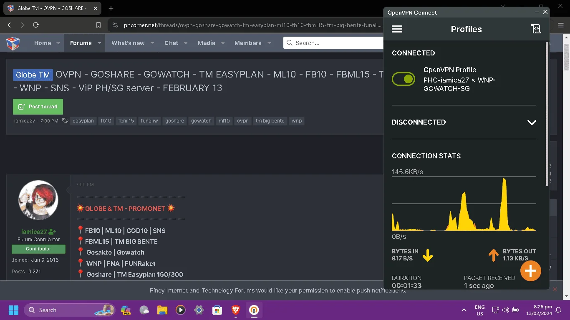Expand the What's new dropdown arrow
The height and width of the screenshot is (320, 570).
pyautogui.click(x=152, y=43)
